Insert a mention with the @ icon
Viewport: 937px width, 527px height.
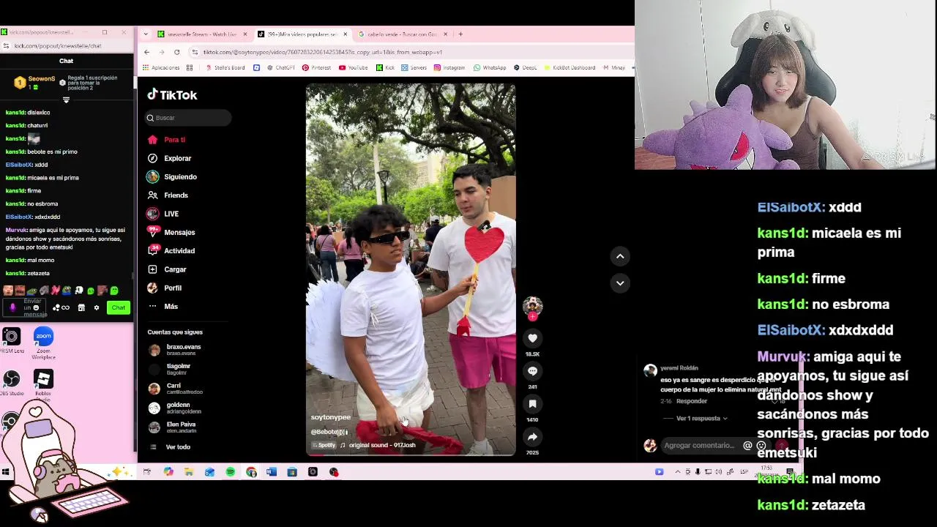747,446
